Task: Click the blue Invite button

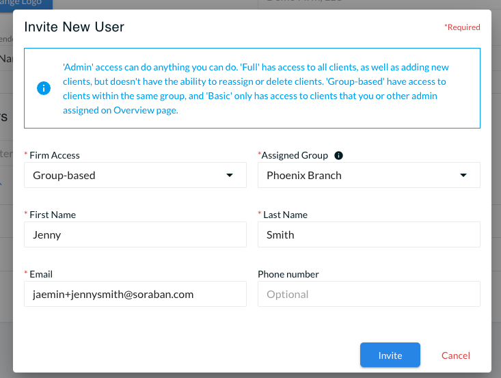Action: 390,355
